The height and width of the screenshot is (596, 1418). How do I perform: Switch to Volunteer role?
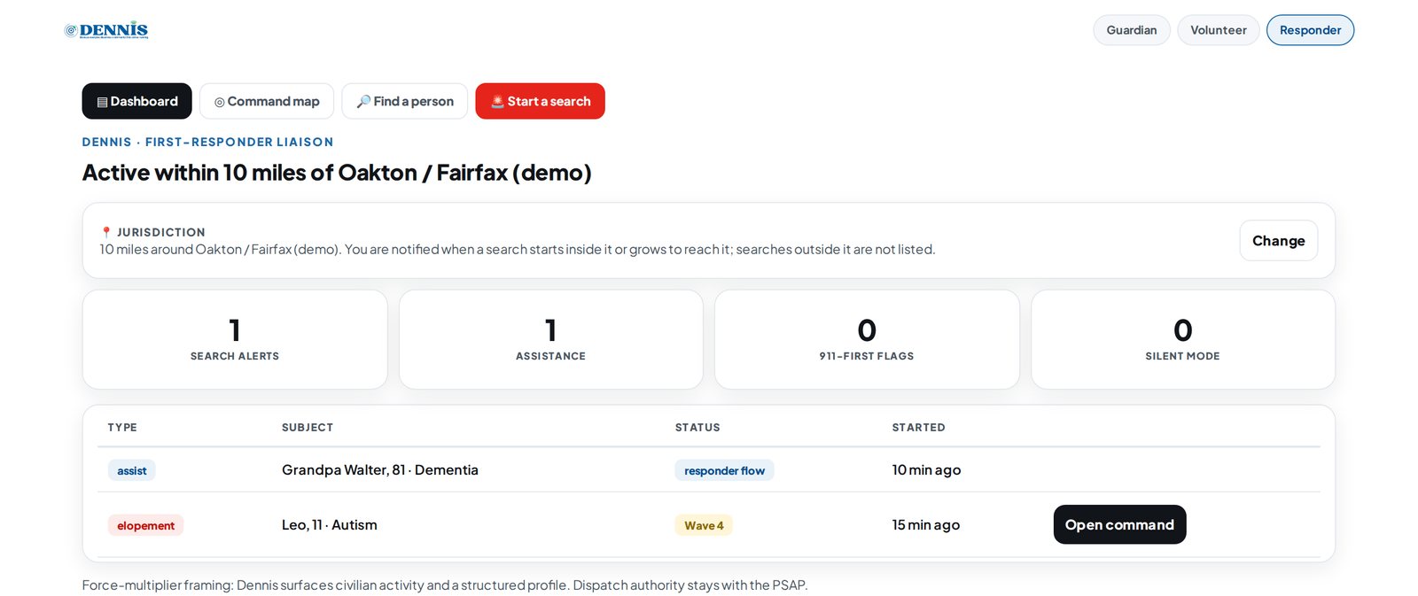(x=1219, y=30)
